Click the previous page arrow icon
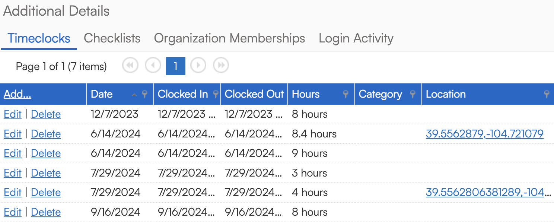554x222 pixels. [x=153, y=66]
